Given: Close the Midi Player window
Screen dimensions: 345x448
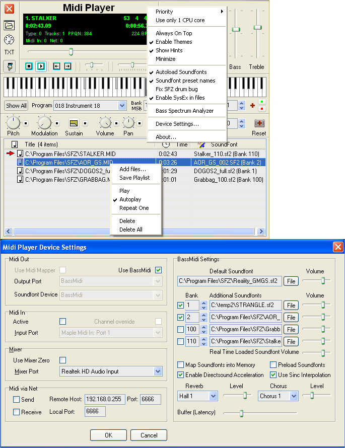Looking at the screenshot, I should point(9,9).
